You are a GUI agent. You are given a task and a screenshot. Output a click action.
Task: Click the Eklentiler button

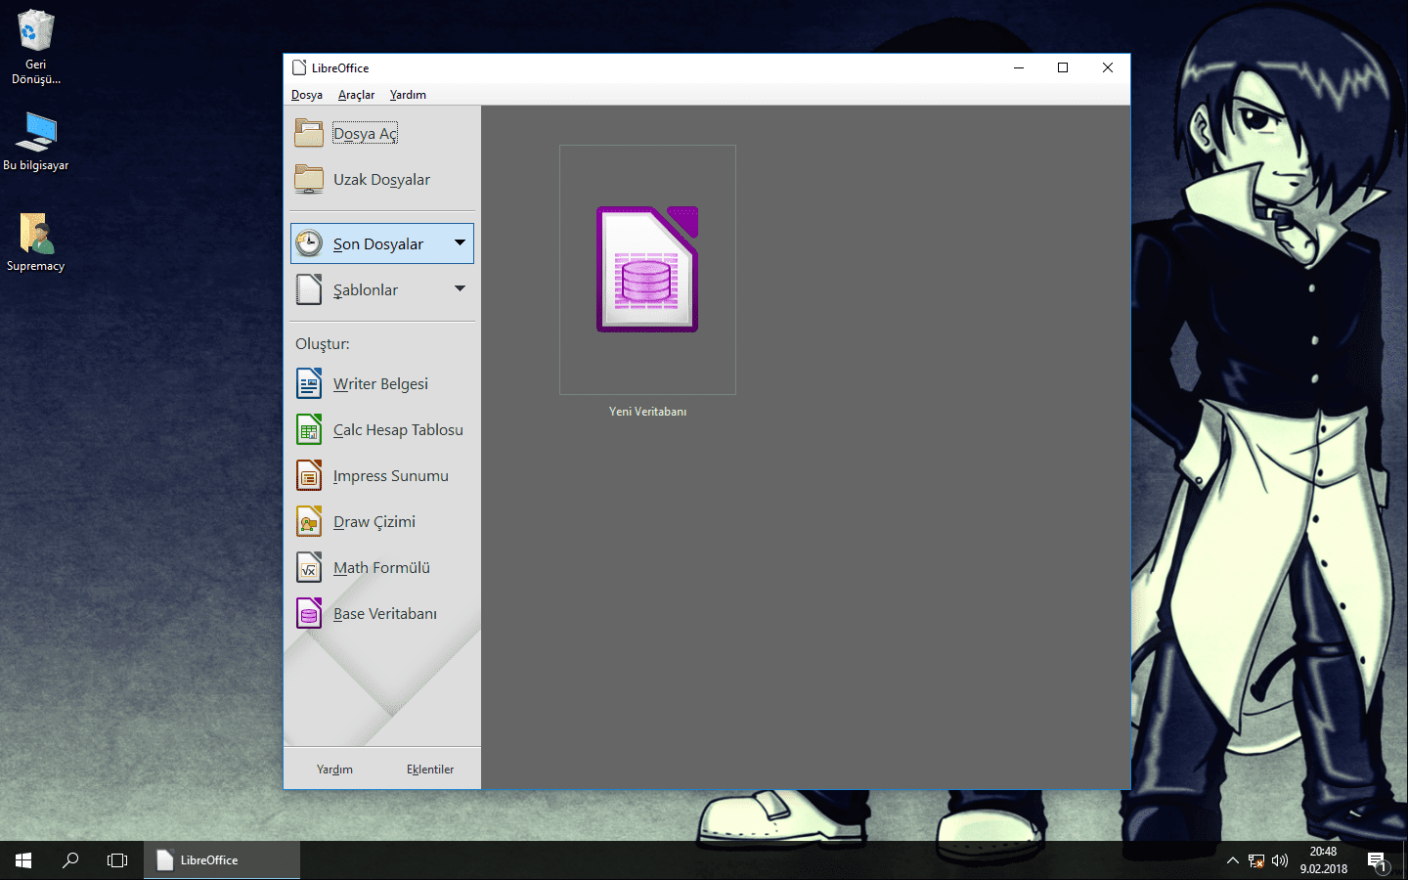click(x=430, y=770)
